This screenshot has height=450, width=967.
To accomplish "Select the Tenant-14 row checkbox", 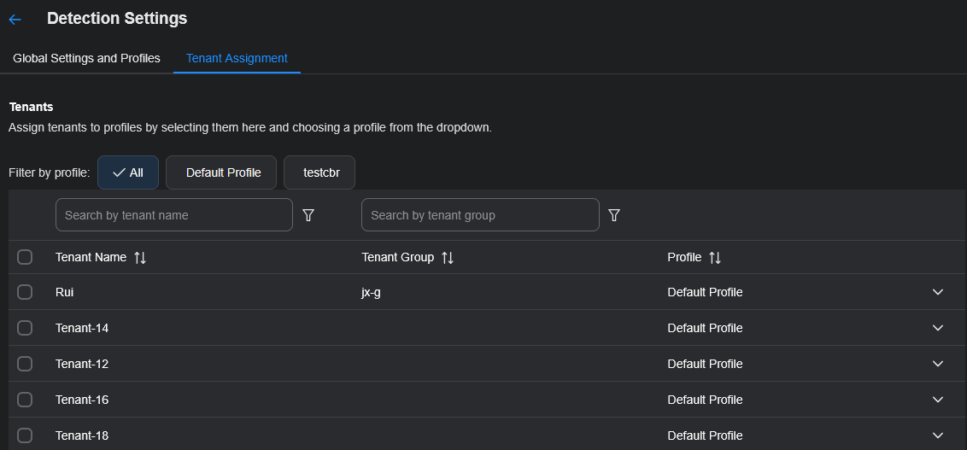I will tap(25, 328).
